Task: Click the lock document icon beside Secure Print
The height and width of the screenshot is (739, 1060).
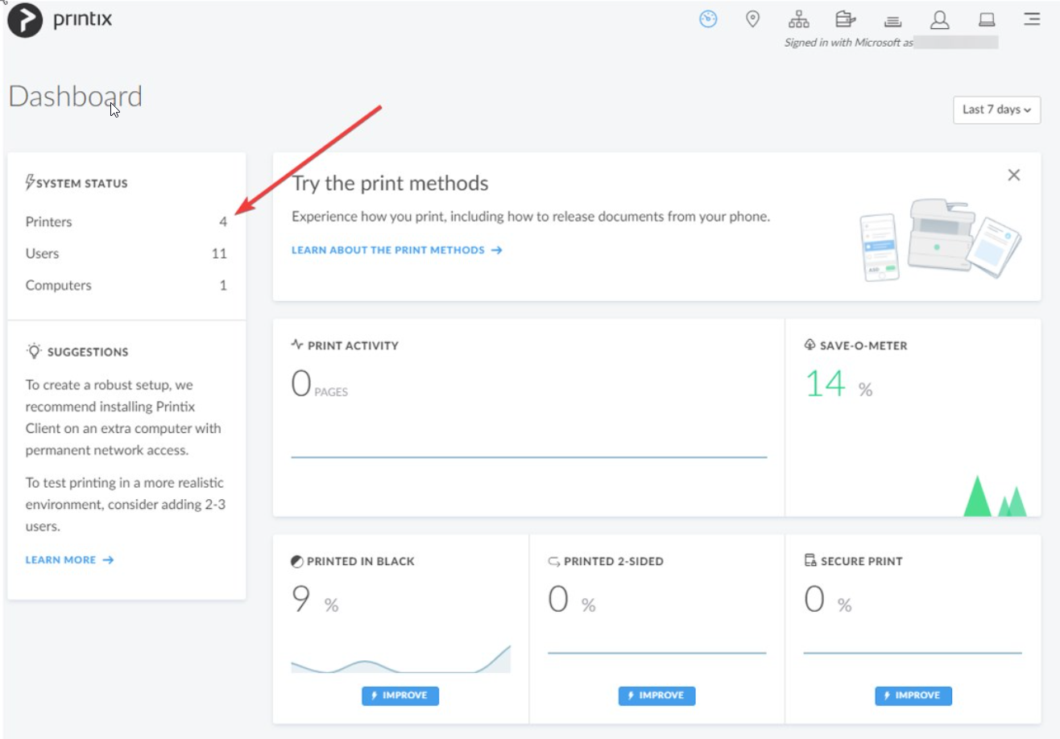Action: tap(810, 560)
